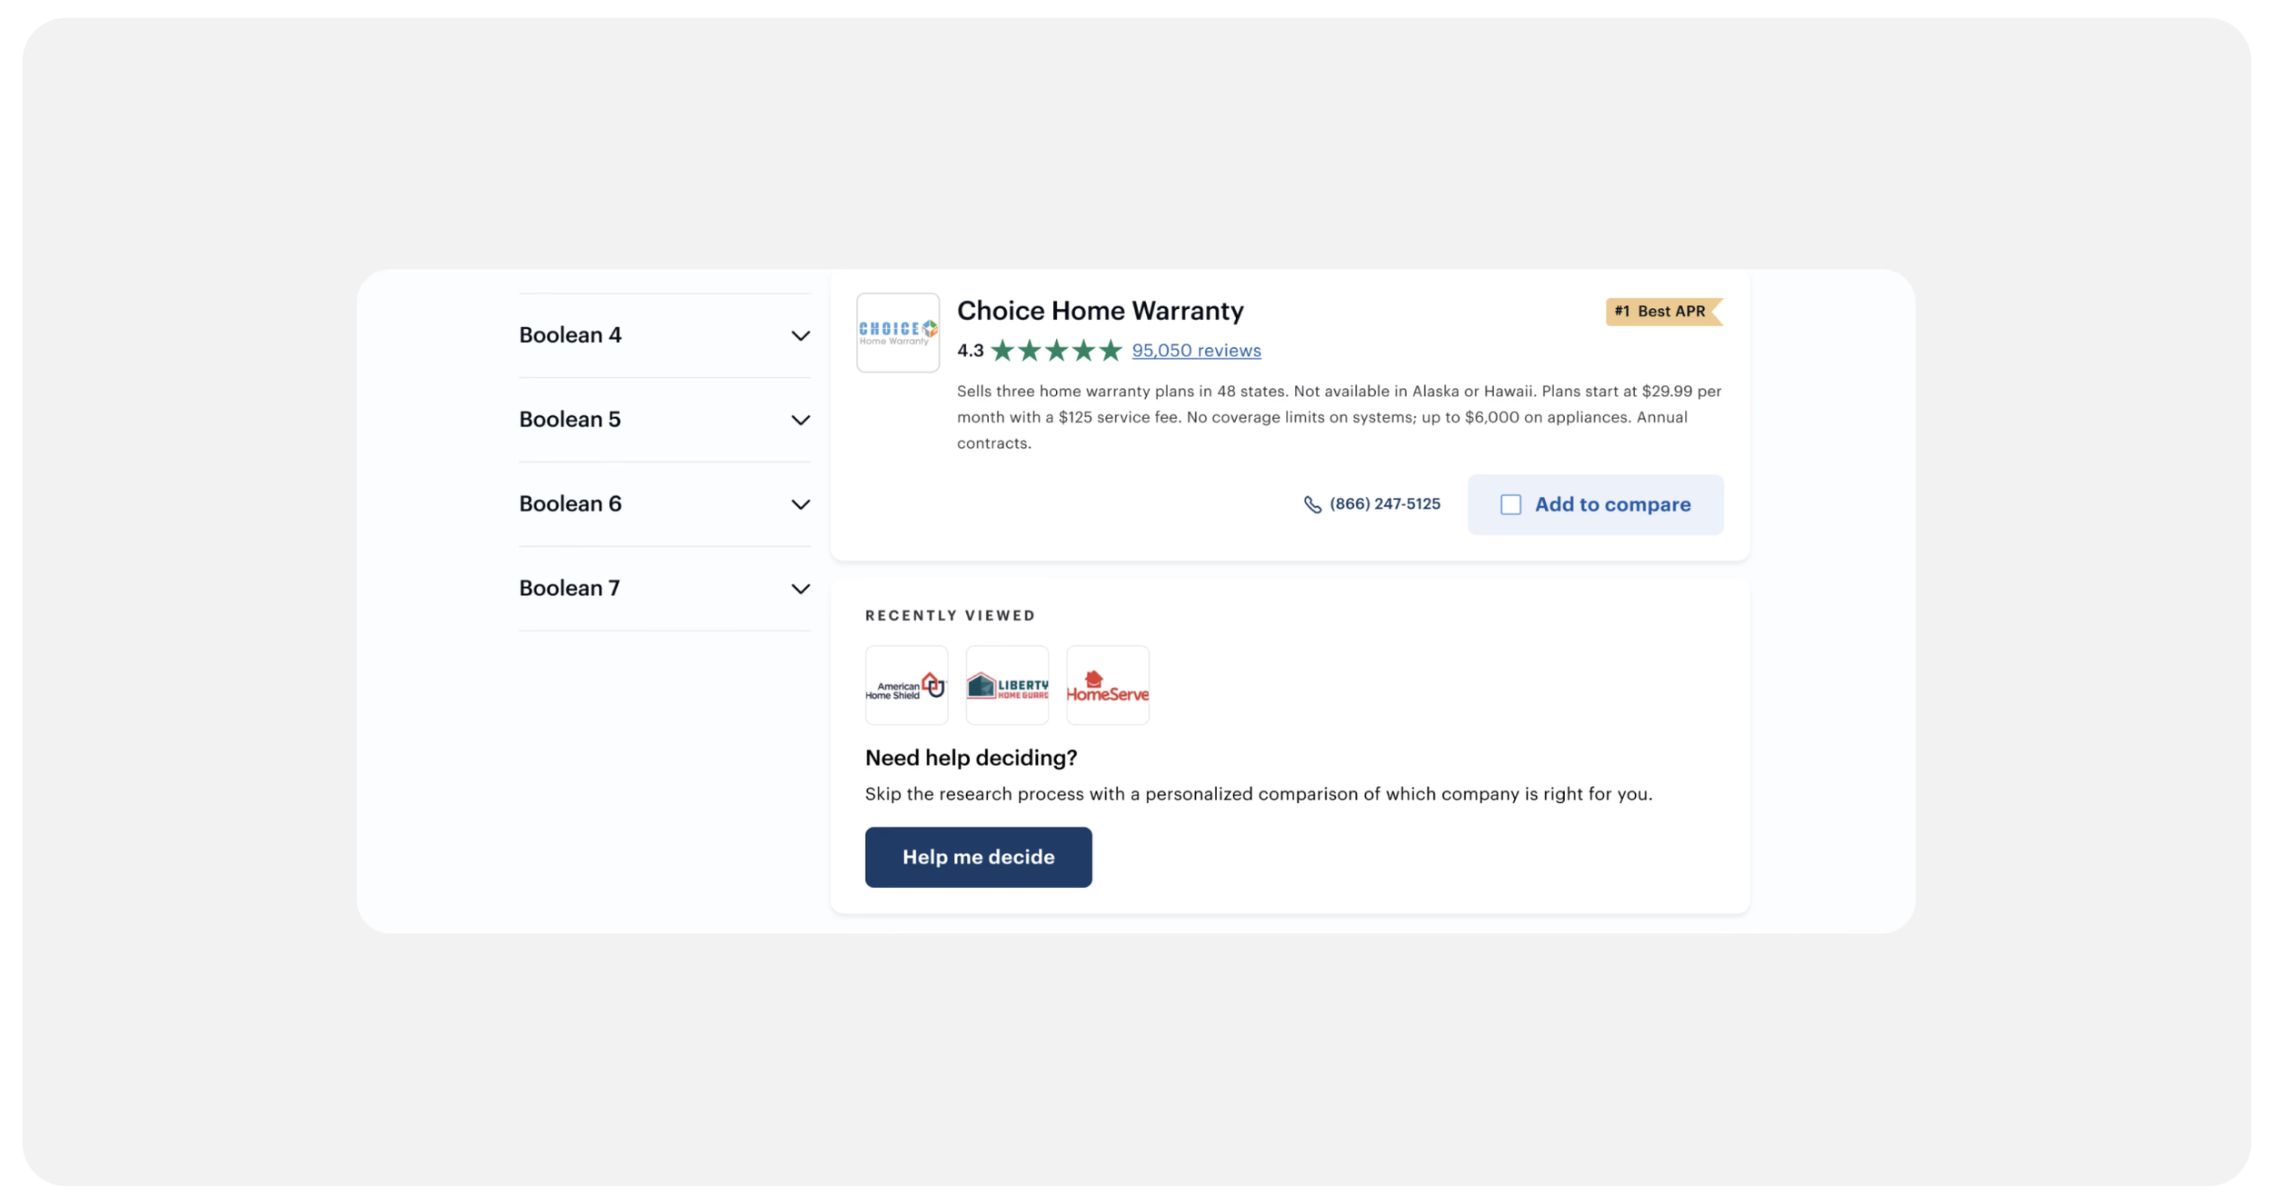2272x1204 pixels.
Task: Click the Choice Home Warranty logo
Action: pyautogui.click(x=897, y=333)
